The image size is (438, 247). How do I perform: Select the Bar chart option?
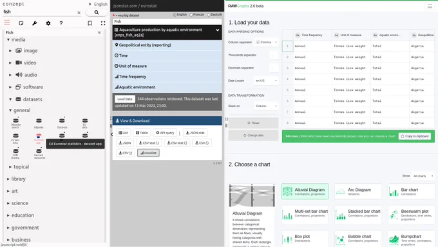(411, 192)
